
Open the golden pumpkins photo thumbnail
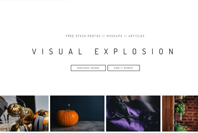[24, 114]
